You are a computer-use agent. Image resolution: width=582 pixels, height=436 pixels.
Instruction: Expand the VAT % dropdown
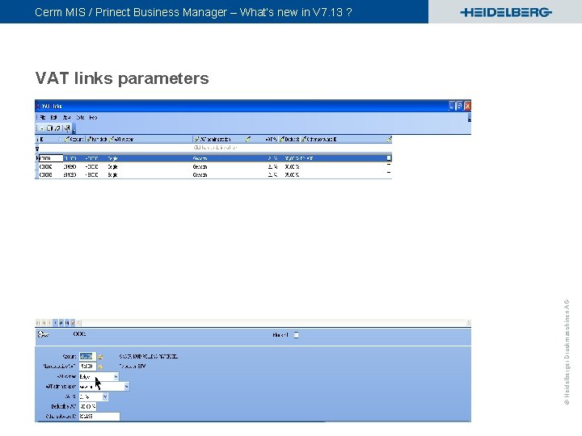[x=105, y=396]
